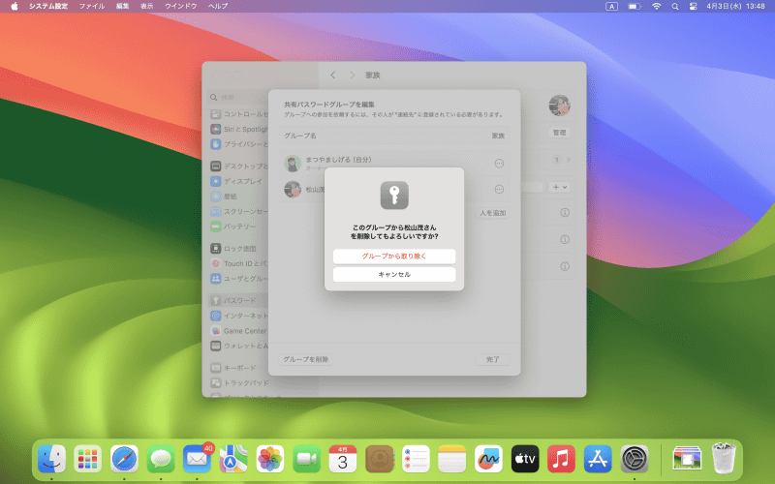Confirm グループから取り除く in the dialog

[x=394, y=257]
